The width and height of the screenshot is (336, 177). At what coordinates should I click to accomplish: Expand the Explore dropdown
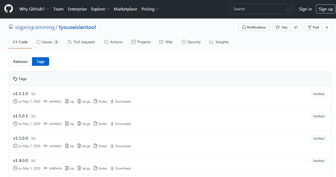point(100,9)
